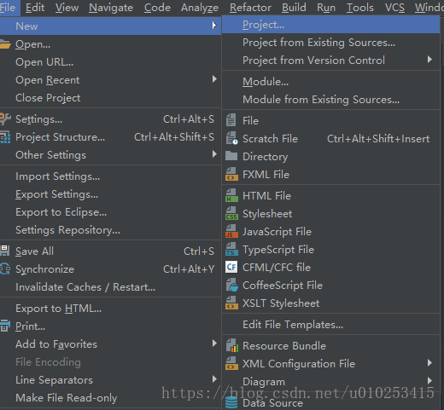The image size is (444, 410).
Task: Expand the Diagram submenu arrow
Action: [x=429, y=381]
